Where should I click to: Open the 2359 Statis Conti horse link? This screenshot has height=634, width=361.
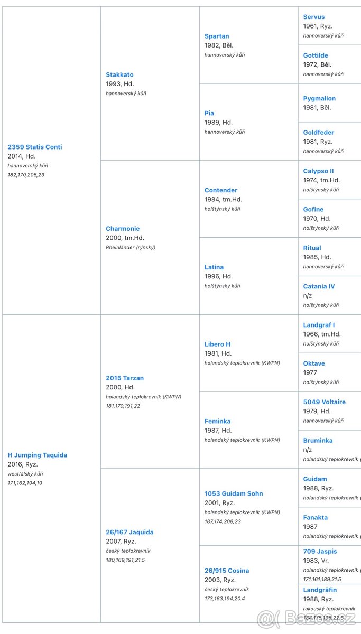pos(34,147)
